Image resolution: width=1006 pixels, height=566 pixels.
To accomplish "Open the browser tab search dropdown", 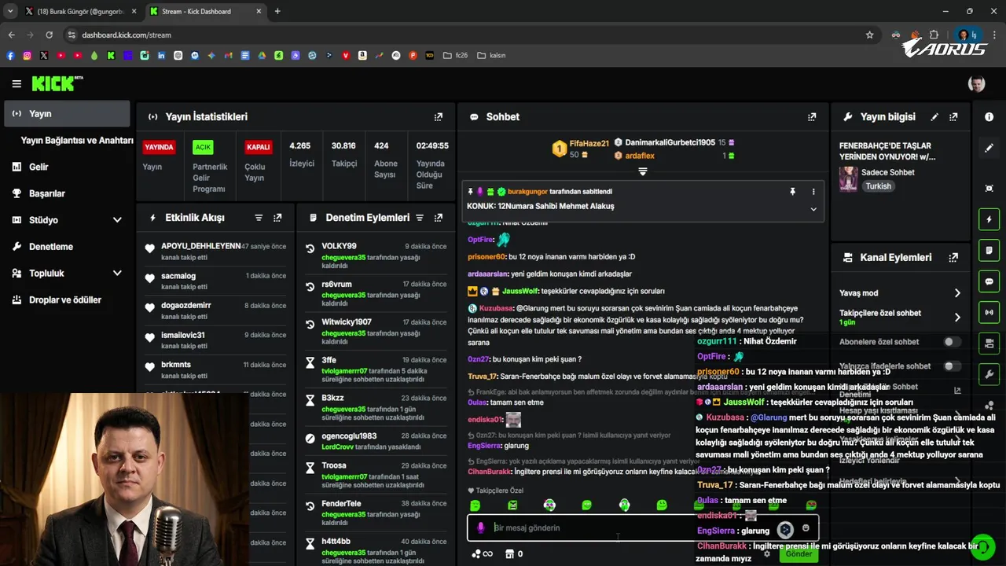I will click(10, 11).
